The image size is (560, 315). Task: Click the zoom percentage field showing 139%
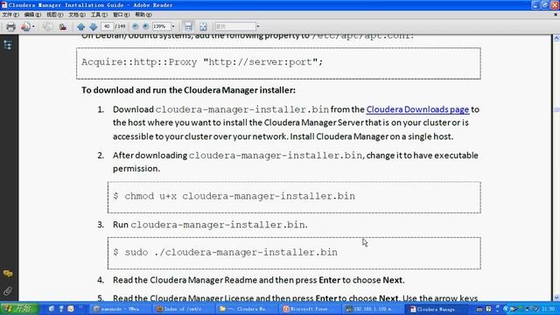tap(161, 26)
